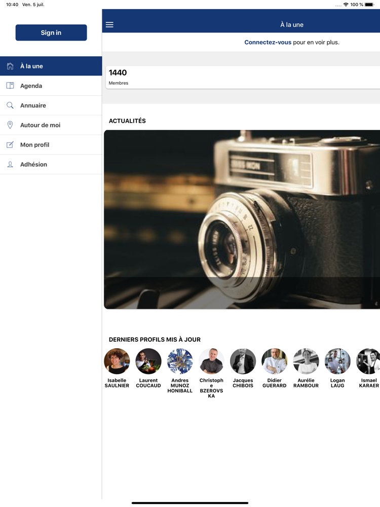Open Aurélie RAMBOUR's profile thumbnail

tap(306, 361)
